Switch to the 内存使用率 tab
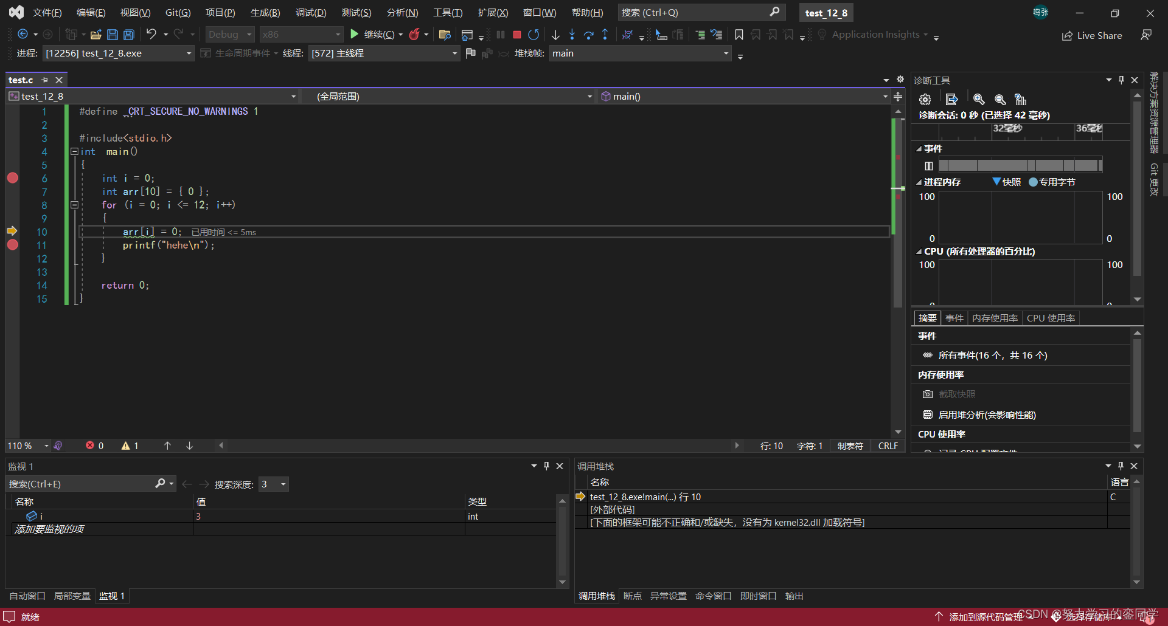The image size is (1168, 626). [995, 318]
